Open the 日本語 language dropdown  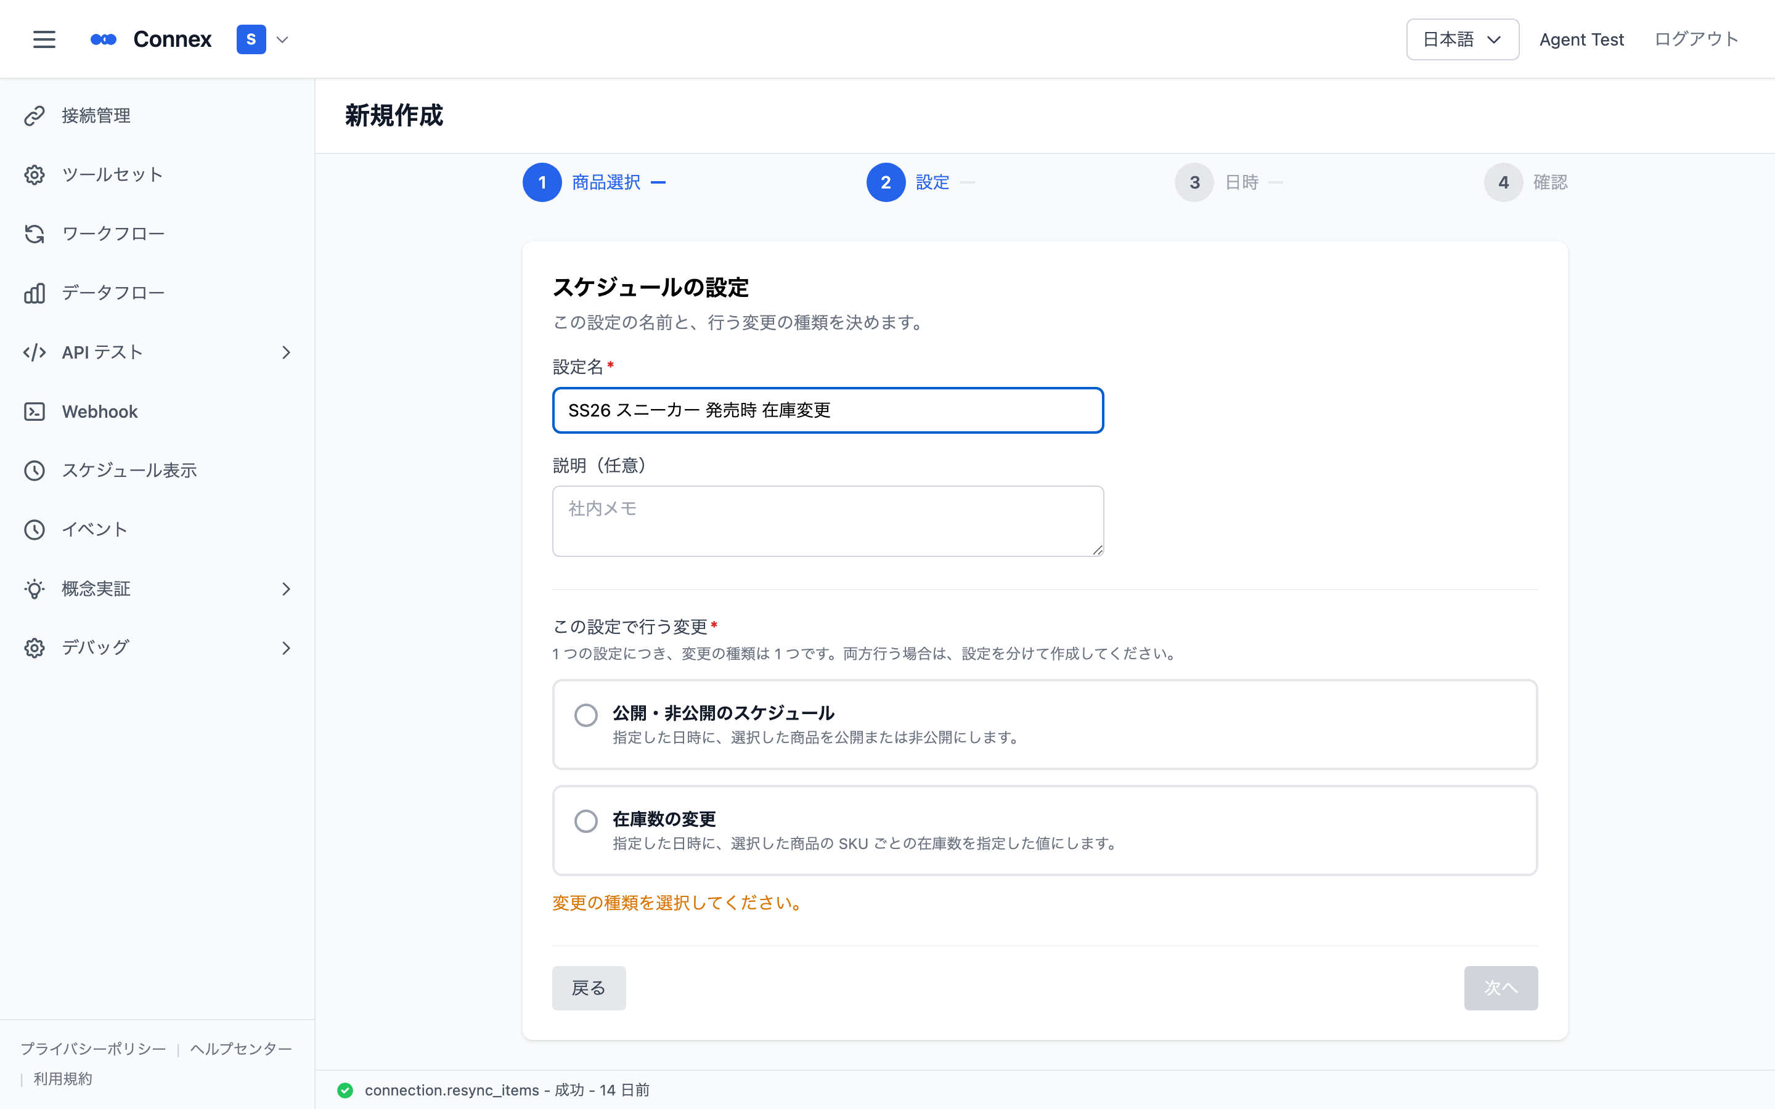pos(1462,39)
